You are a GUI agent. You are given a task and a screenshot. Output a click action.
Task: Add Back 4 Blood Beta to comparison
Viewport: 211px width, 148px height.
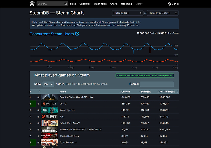tap(38, 136)
